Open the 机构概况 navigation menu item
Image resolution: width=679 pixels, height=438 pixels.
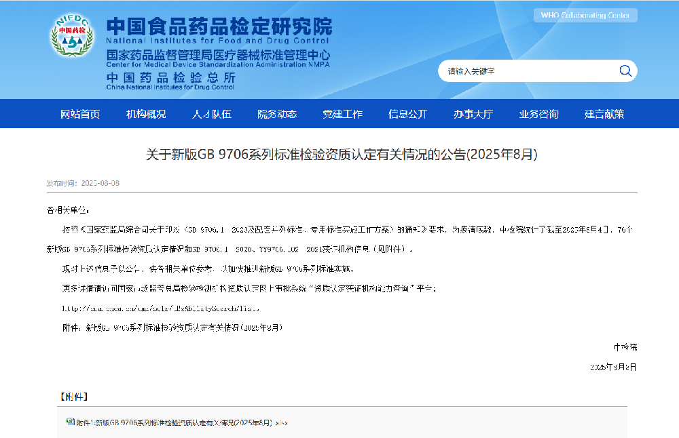coord(147,114)
